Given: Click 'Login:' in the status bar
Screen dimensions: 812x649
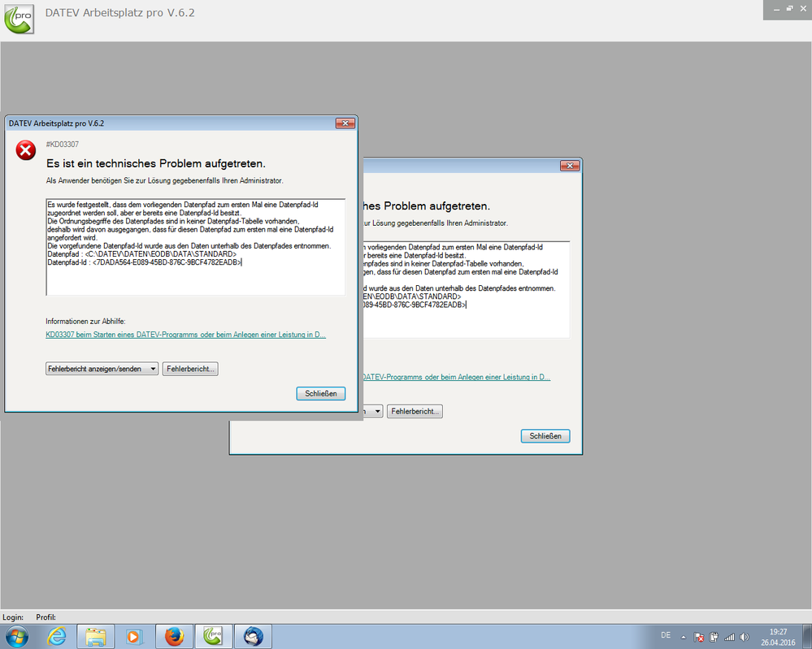Looking at the screenshot, I should 13,617.
